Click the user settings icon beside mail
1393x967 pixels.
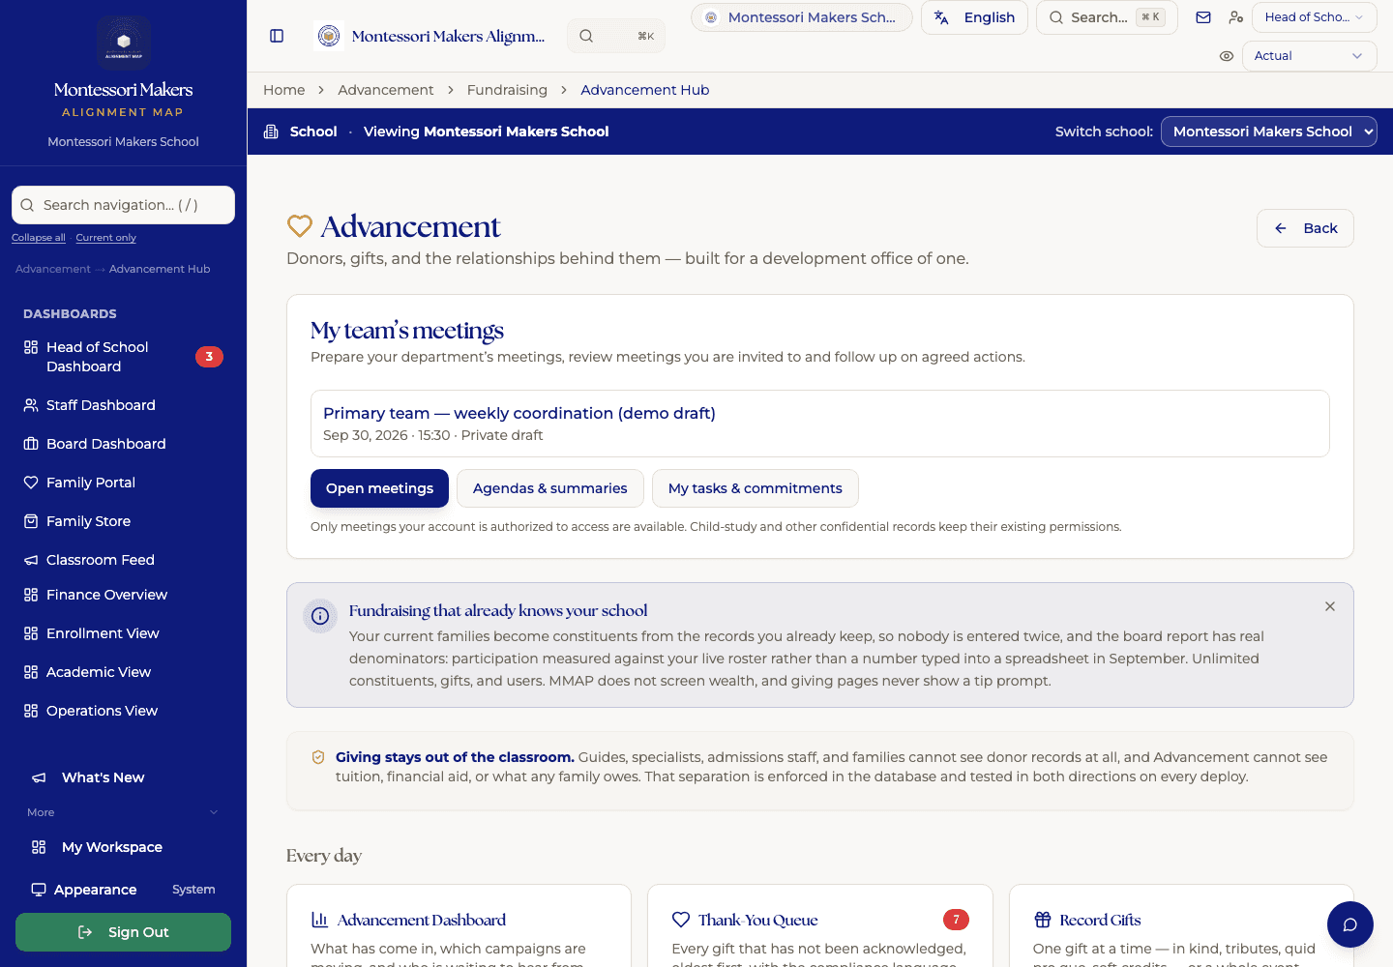tap(1235, 17)
